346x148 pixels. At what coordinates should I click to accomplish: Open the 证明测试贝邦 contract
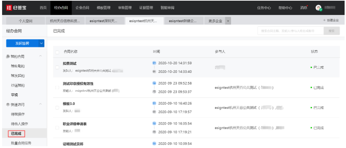[x=73, y=144]
